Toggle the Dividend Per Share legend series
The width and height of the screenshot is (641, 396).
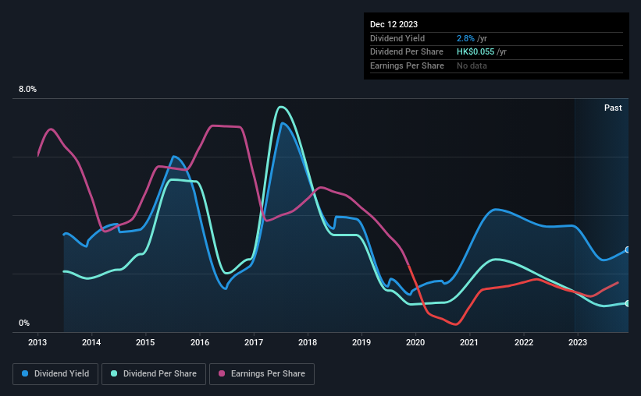(x=154, y=373)
